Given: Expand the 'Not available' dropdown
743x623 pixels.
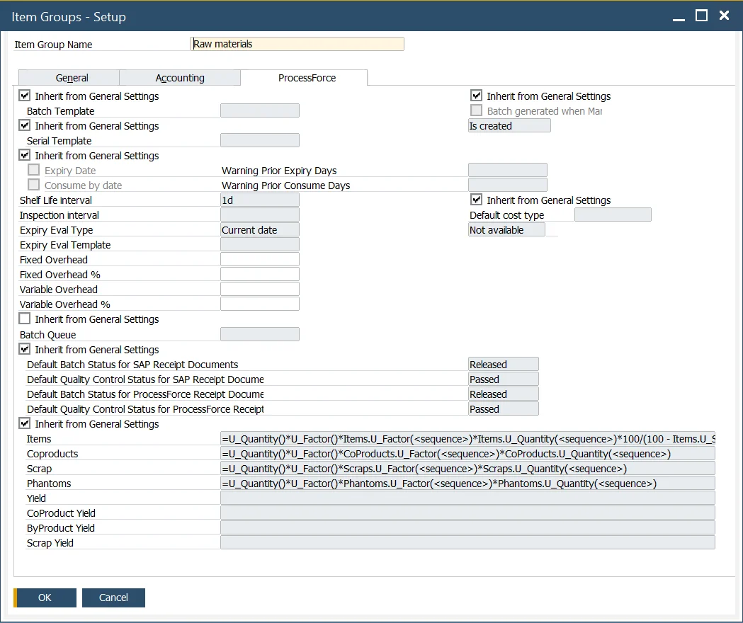Looking at the screenshot, I should (x=506, y=230).
